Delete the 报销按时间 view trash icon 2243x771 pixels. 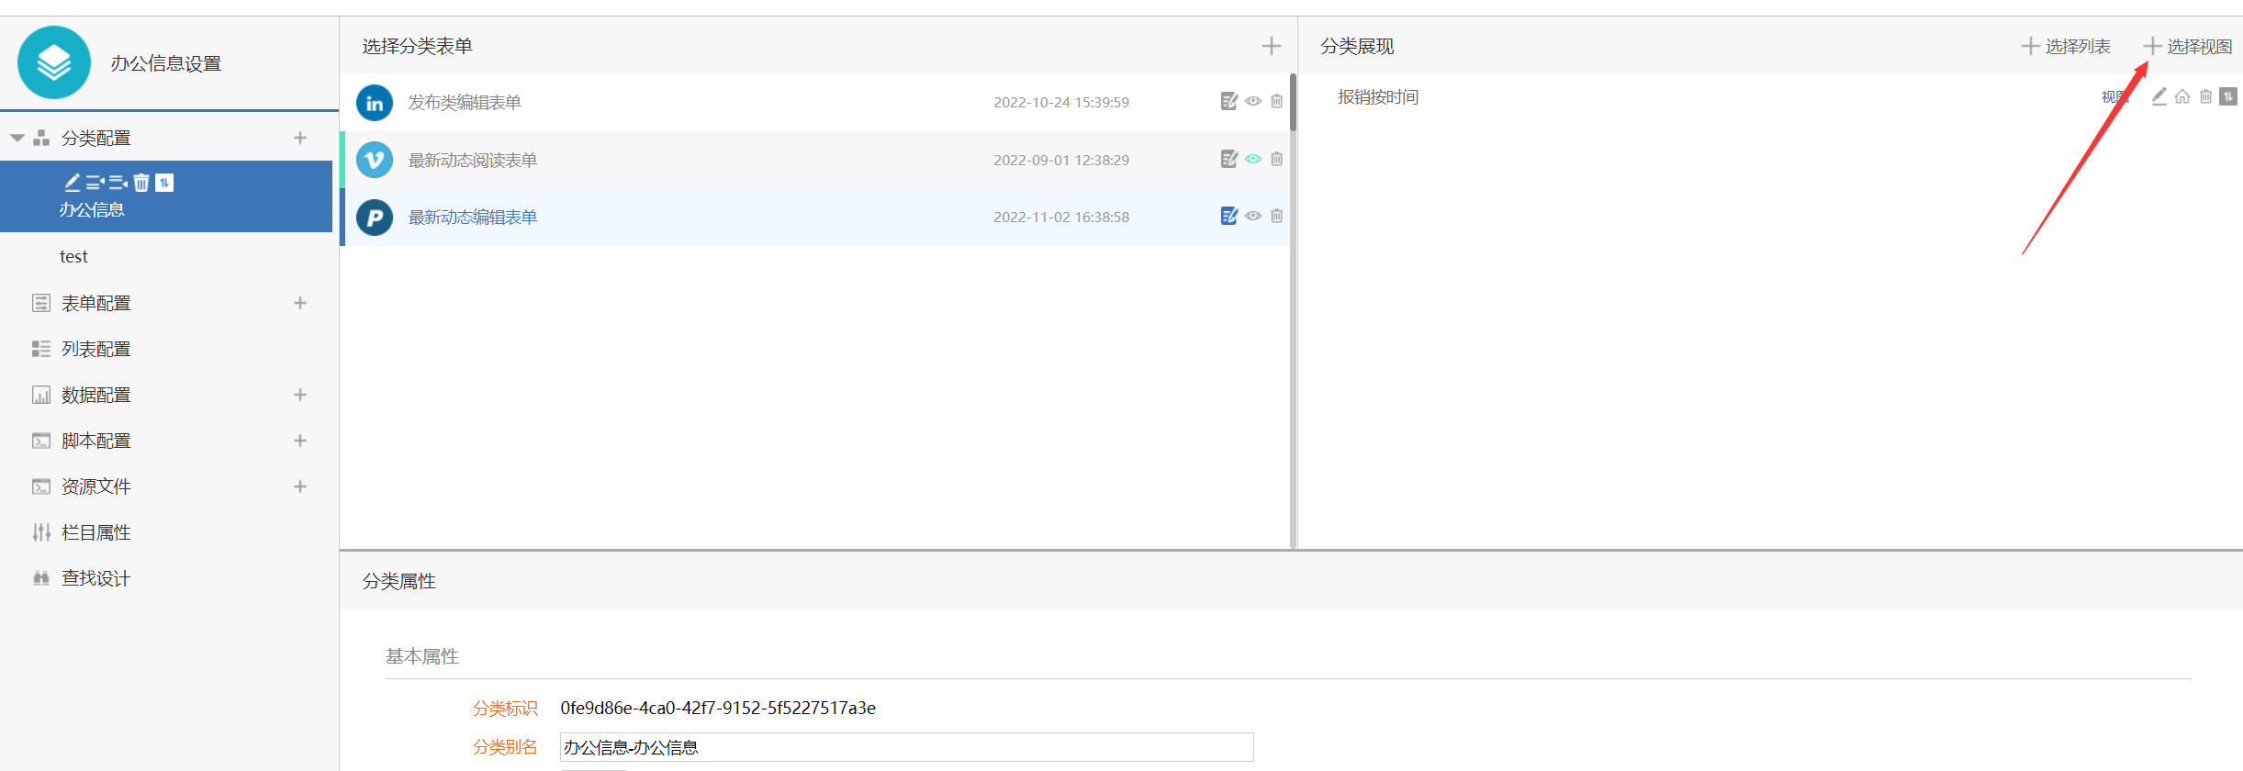coord(2206,96)
